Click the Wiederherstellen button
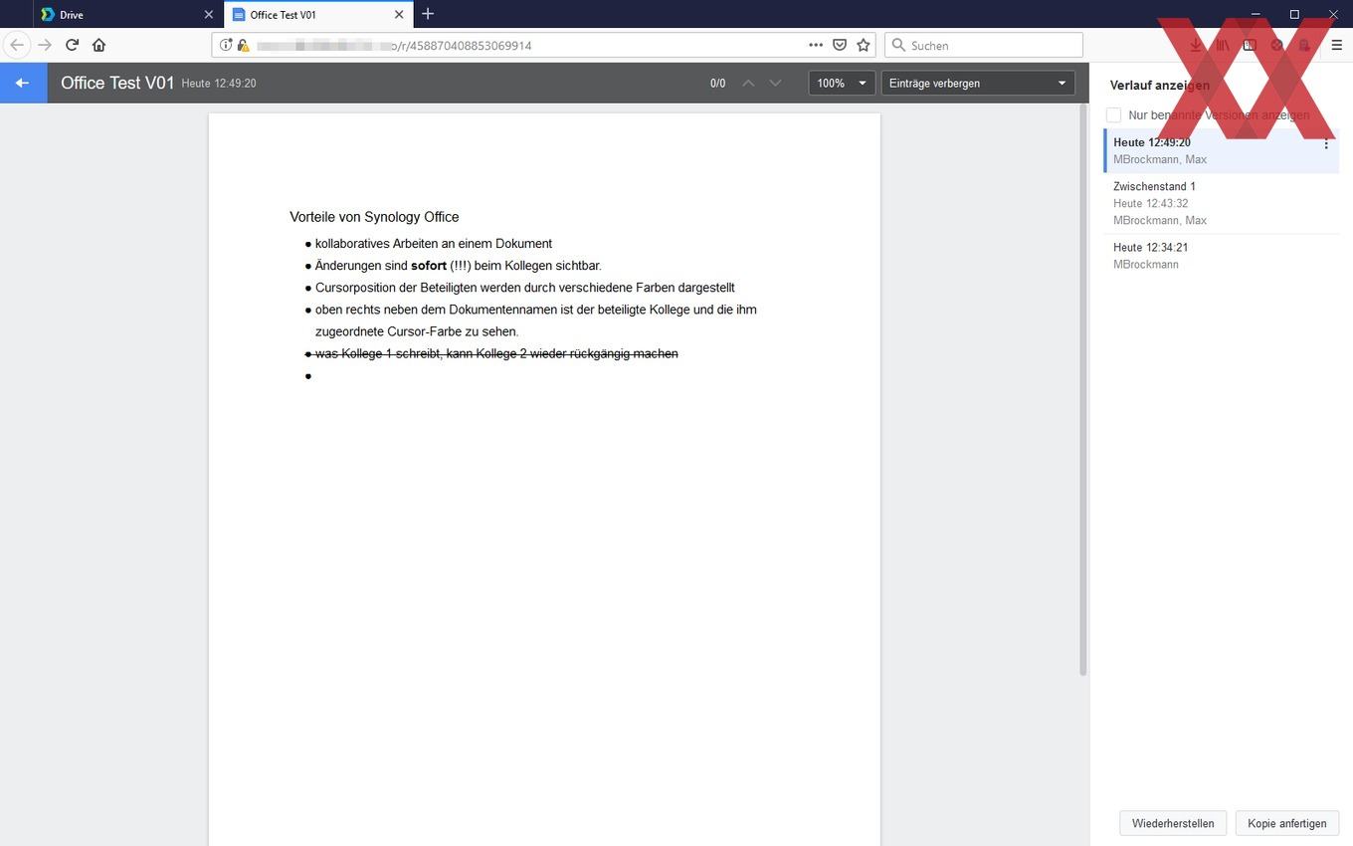Viewport: 1353px width, 846px height. click(1173, 823)
